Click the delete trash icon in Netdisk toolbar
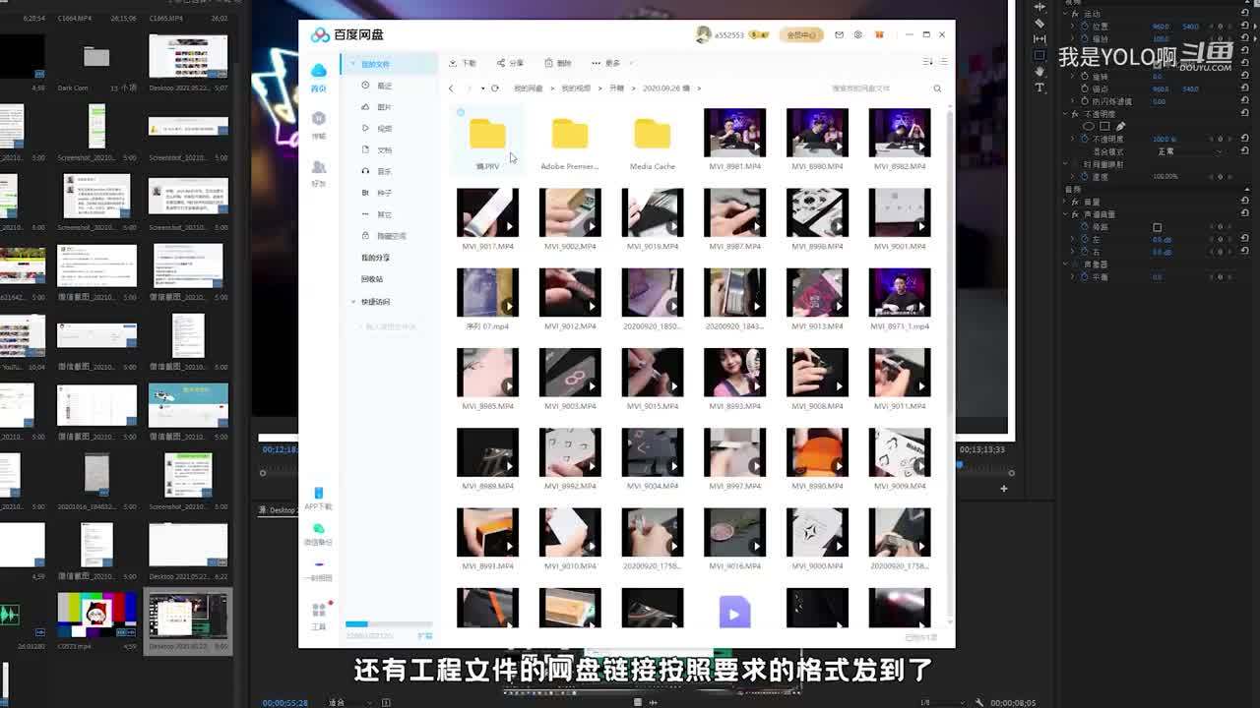The image size is (1260, 708). pos(549,63)
